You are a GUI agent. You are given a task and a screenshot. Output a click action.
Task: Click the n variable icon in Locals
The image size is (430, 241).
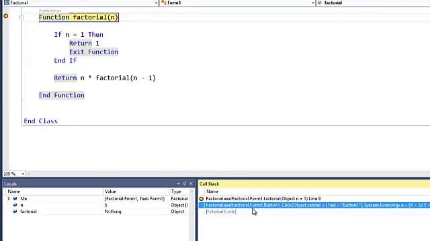click(15, 205)
